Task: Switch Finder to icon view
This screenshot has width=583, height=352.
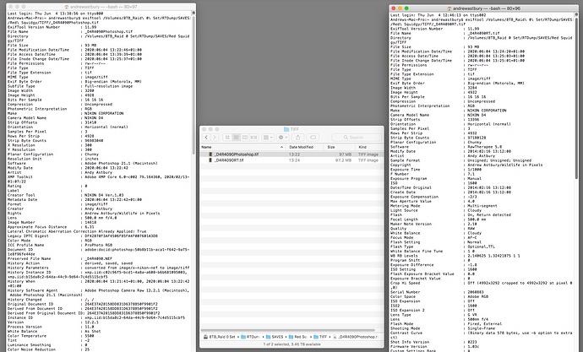Action: (x=227, y=138)
